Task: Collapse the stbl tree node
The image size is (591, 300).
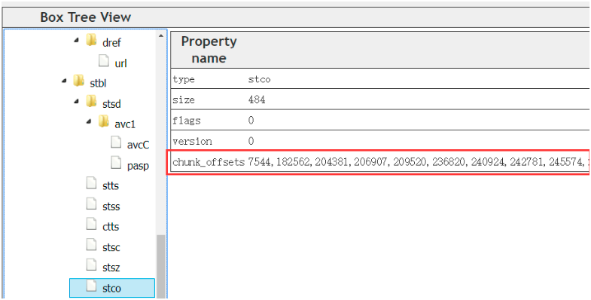Action: point(65,81)
